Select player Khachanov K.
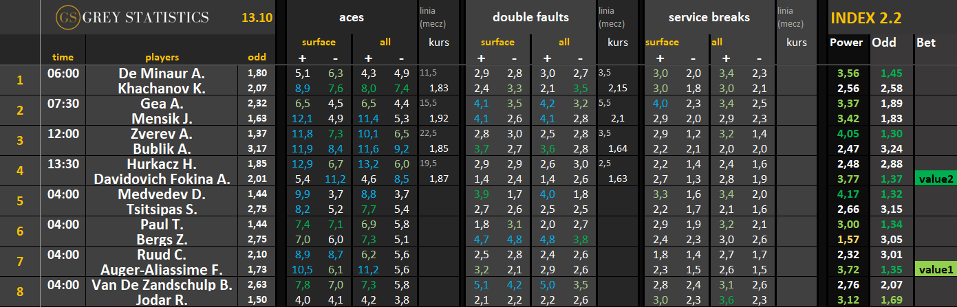957x307 pixels. (x=162, y=88)
